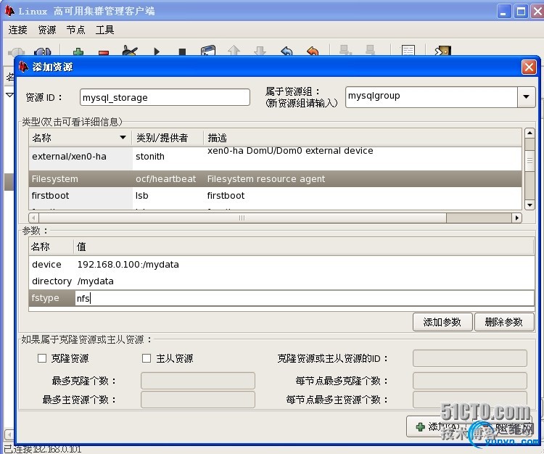Click the 添加参数 button
This screenshot has height=454, width=544.
442,322
